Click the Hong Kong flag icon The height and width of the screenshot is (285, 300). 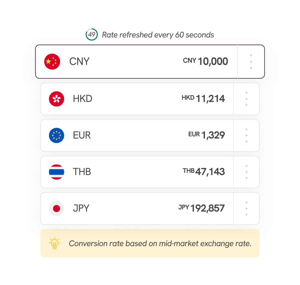pos(57,99)
